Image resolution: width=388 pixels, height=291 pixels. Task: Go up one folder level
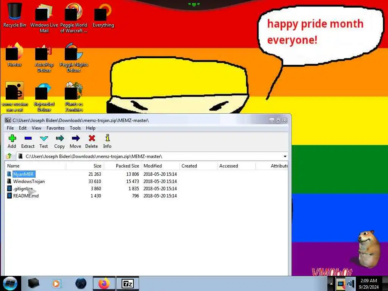coord(9,156)
